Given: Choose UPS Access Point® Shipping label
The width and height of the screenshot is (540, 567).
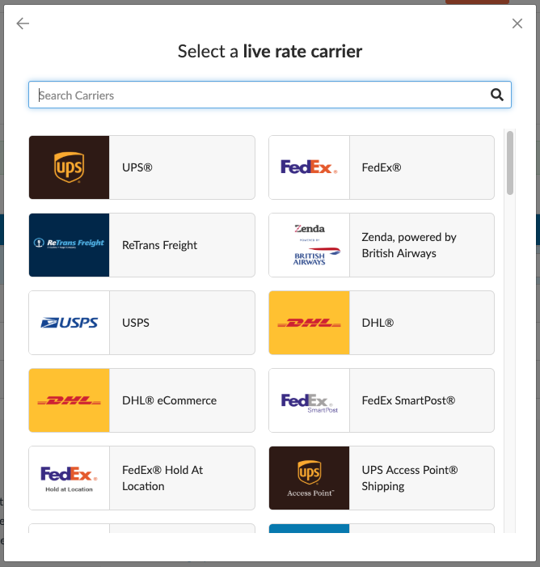Looking at the screenshot, I should (410, 478).
